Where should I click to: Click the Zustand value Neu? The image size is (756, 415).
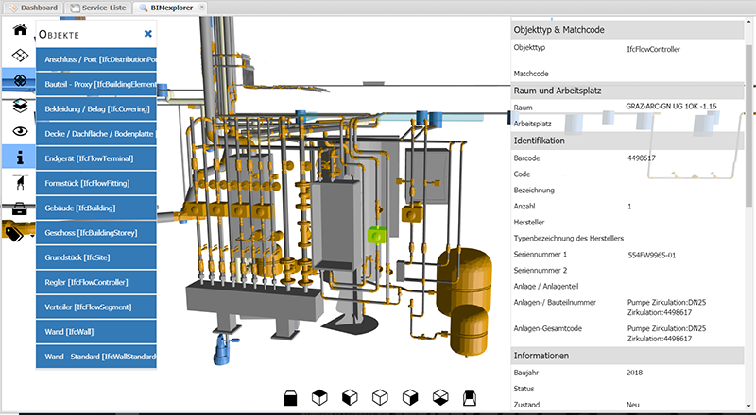coord(633,405)
